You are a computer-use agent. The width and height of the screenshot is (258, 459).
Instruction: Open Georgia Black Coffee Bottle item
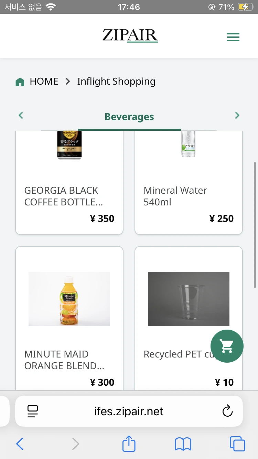[x=69, y=183]
